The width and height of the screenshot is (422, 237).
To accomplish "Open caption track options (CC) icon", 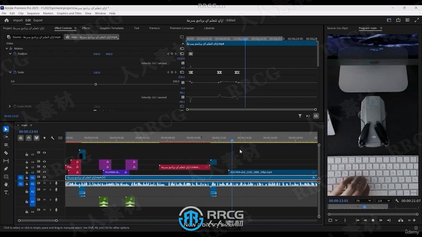I will click(x=60, y=138).
